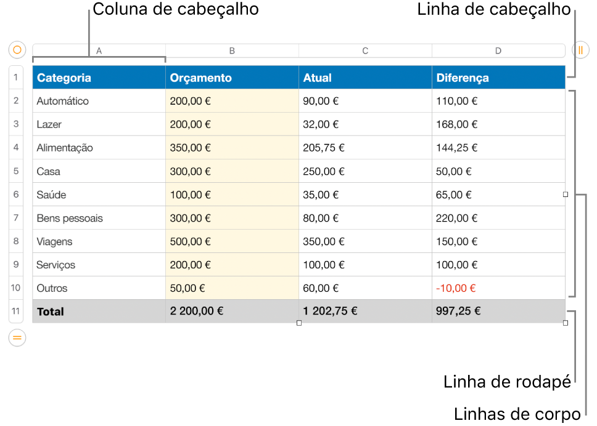Click the add rows handle
Viewport: 597px width, 426px height.
pos(17,337)
